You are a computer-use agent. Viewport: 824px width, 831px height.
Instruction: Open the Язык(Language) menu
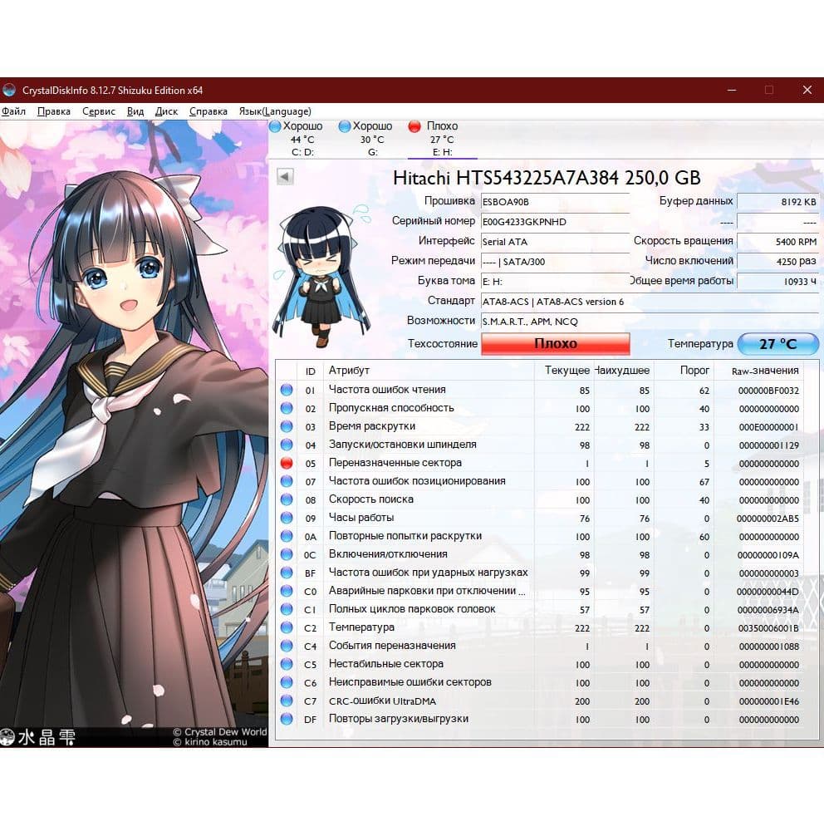point(275,111)
